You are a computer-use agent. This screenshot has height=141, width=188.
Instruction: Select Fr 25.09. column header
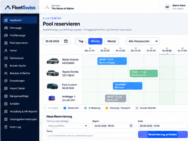click(x=151, y=51)
